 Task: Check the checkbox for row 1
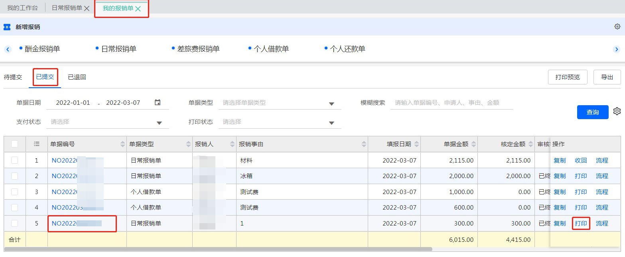tap(15, 160)
